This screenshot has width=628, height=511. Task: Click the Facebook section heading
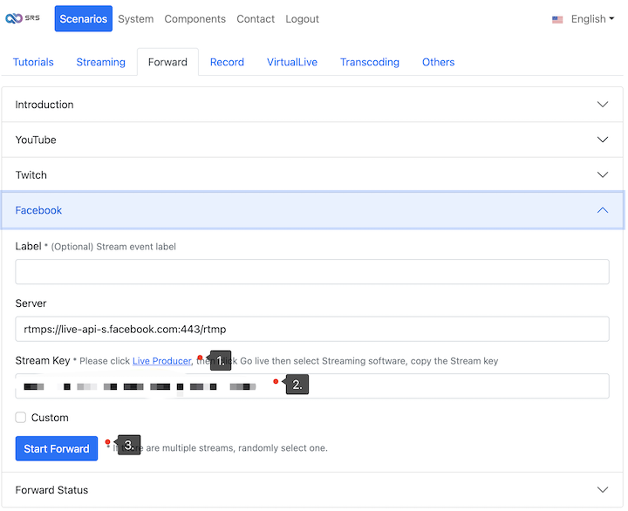pos(38,210)
